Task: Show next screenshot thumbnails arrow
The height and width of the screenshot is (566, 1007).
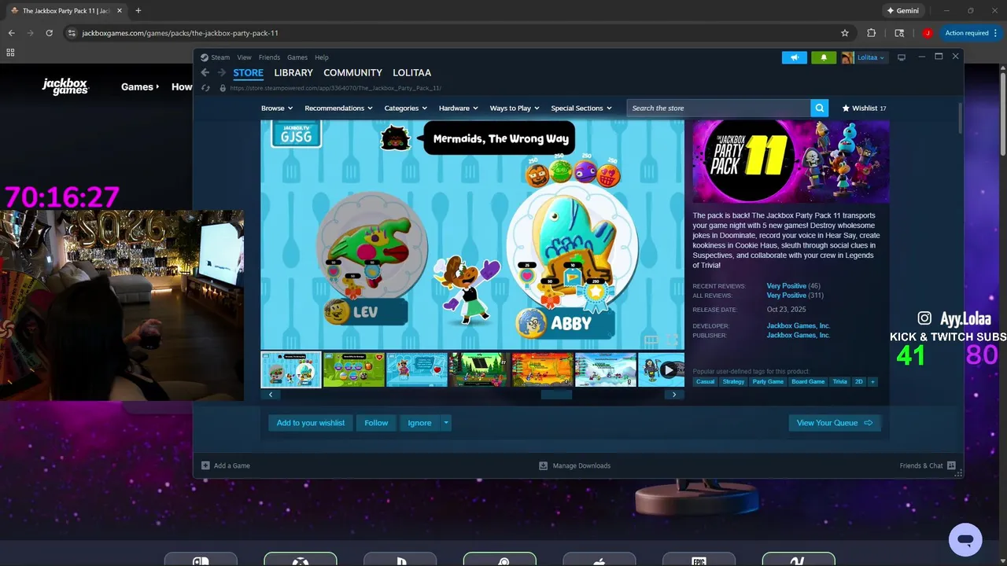Action: tap(674, 395)
